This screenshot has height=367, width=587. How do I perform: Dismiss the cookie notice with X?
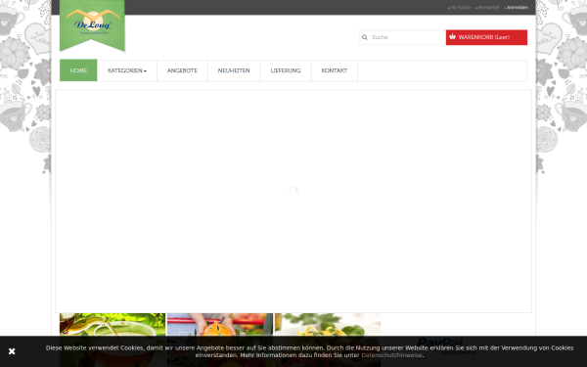click(12, 351)
